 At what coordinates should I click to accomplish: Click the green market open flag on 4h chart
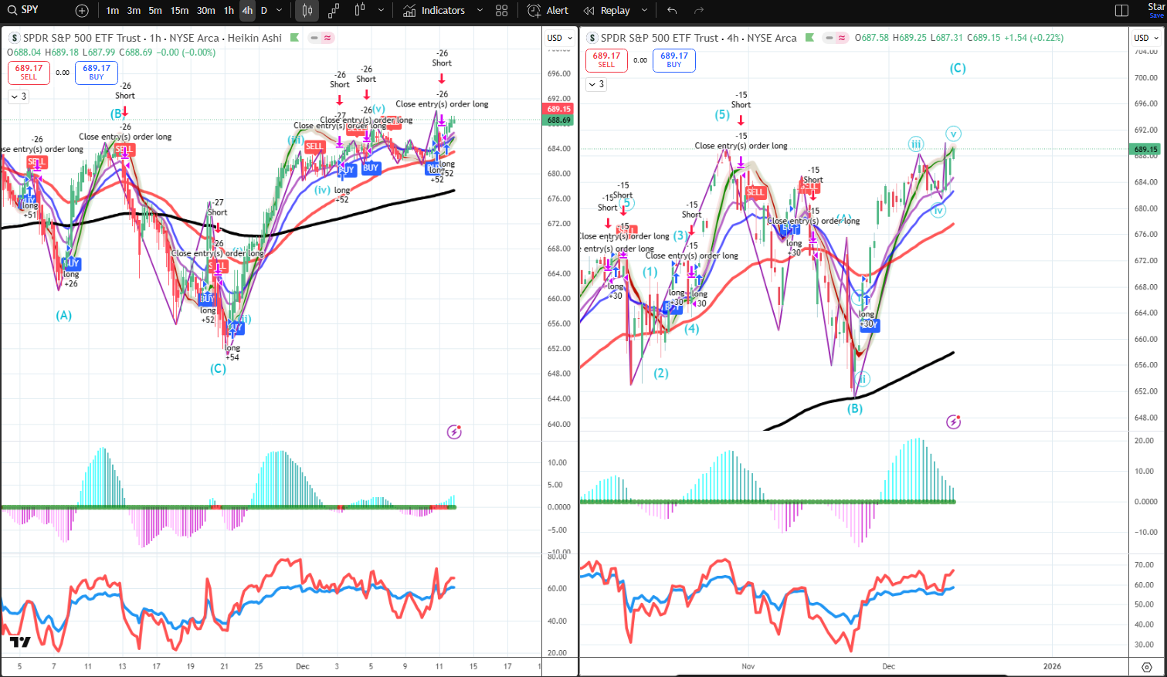coord(809,38)
